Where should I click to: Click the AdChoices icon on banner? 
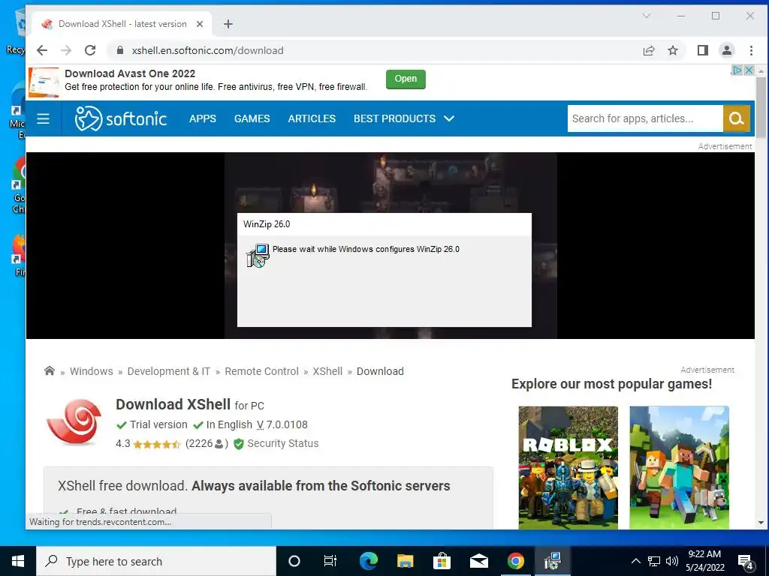[737, 70]
